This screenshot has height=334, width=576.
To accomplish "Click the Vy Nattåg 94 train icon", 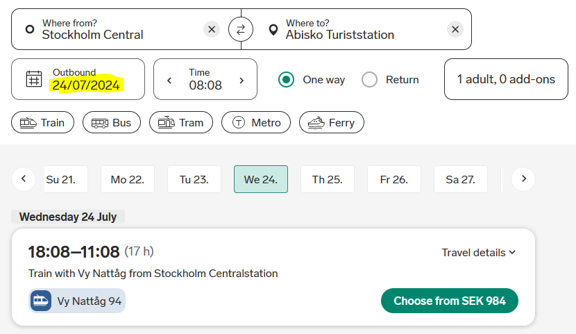I will point(40,301).
